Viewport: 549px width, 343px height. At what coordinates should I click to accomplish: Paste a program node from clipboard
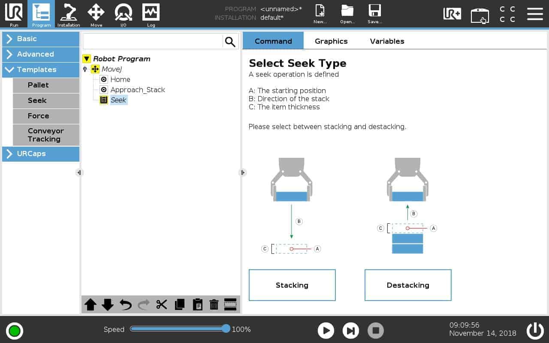point(197,304)
